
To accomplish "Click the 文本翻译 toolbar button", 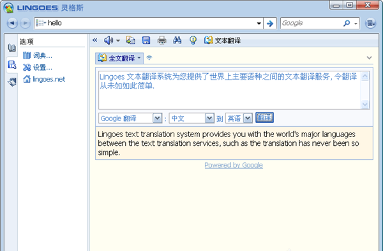I will [222, 40].
